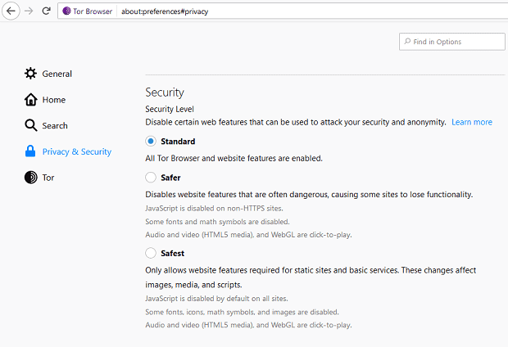Image resolution: width=508 pixels, height=347 pixels.
Task: Open the Home preferences category
Action: pyautogui.click(x=45, y=99)
